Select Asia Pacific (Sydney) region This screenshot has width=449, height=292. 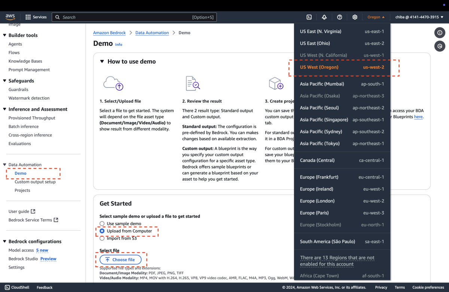[342, 132]
